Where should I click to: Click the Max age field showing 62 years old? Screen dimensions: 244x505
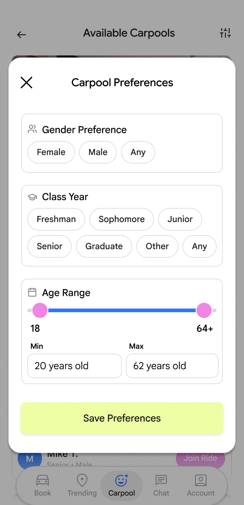tap(172, 366)
